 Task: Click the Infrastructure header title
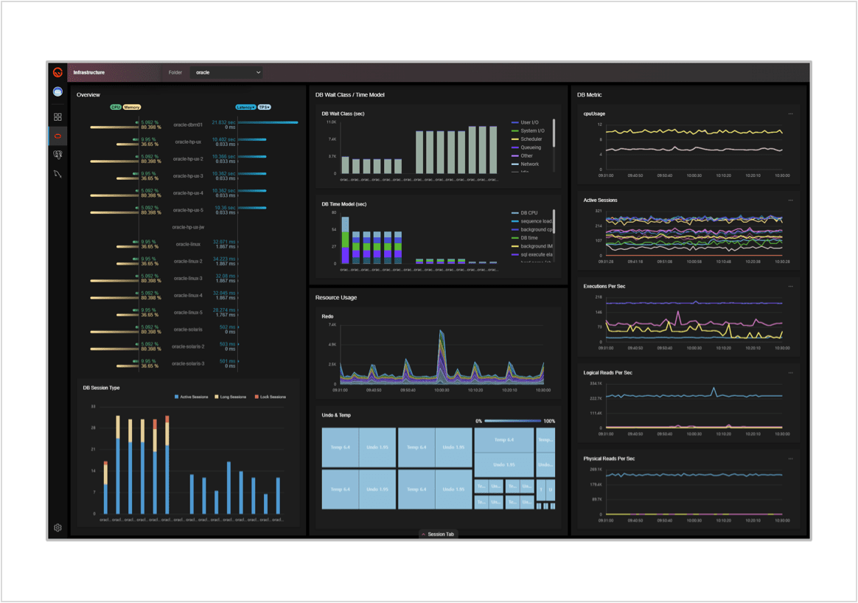89,73
